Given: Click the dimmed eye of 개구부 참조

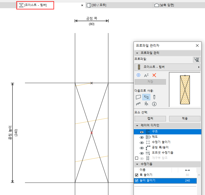Looking at the screenshot, I should point(142,158).
